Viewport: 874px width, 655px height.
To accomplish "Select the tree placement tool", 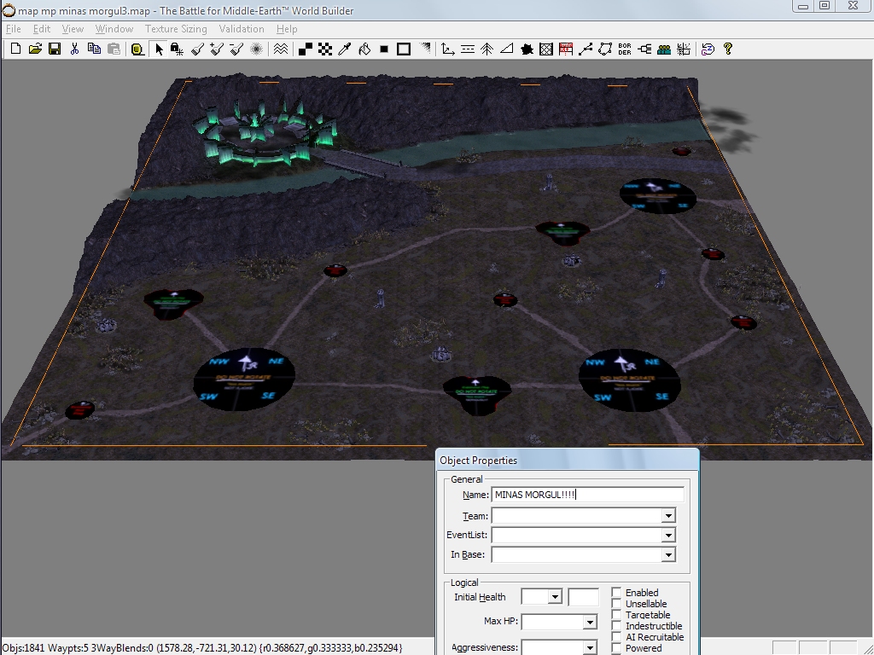I will [487, 49].
